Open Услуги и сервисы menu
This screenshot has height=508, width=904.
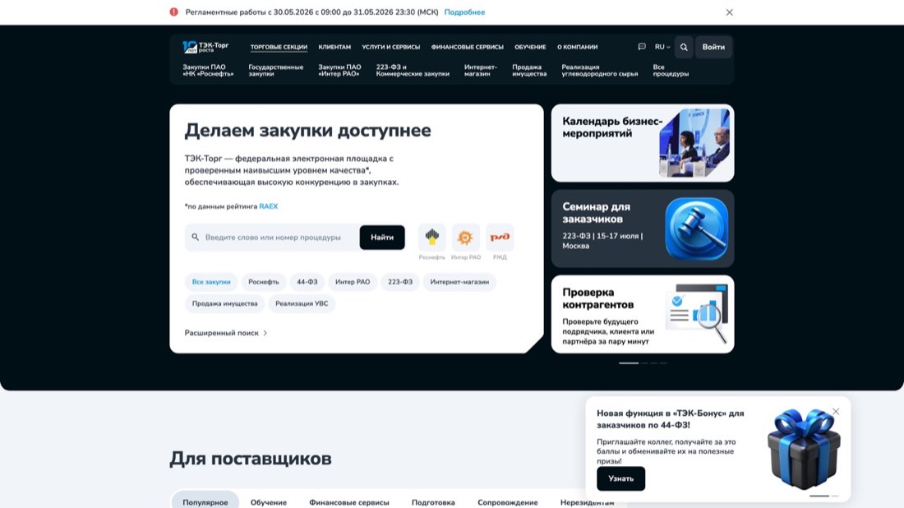[x=391, y=47]
